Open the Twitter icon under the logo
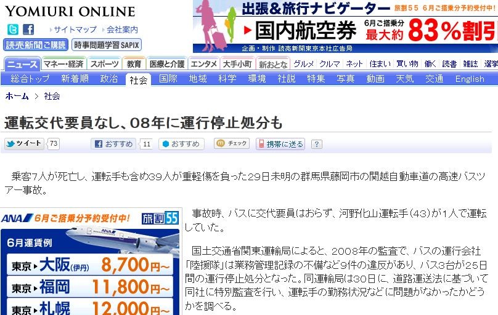 tap(13, 30)
